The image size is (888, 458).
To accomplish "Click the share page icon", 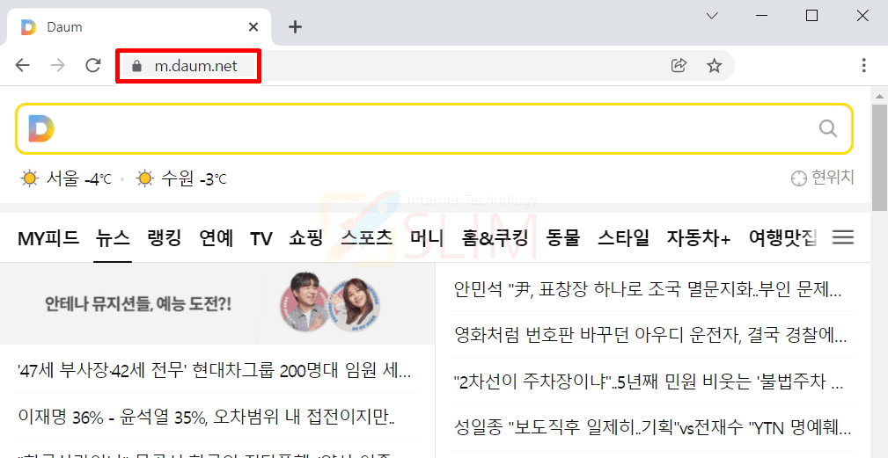I will click(x=679, y=66).
